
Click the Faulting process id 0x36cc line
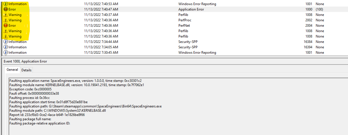30,98
